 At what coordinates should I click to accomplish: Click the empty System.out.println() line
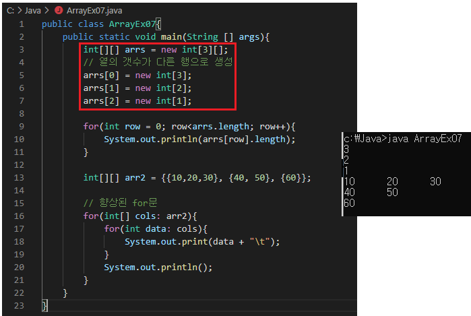click(158, 267)
